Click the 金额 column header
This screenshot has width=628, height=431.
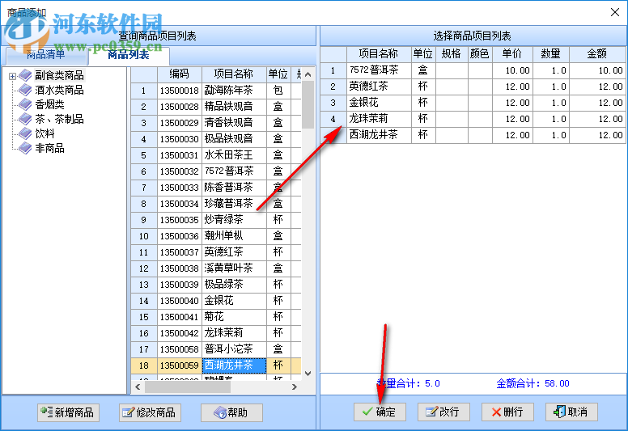597,54
